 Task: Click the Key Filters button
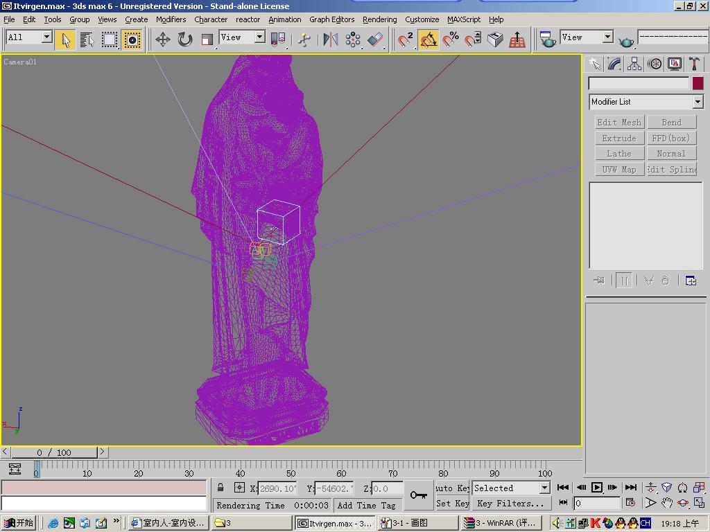[x=510, y=504]
